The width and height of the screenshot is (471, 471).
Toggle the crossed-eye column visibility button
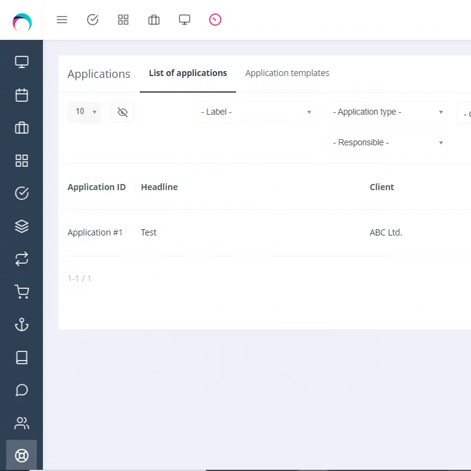click(123, 112)
